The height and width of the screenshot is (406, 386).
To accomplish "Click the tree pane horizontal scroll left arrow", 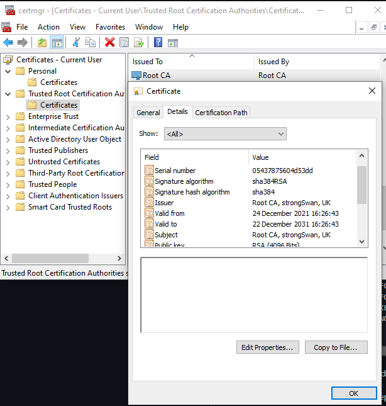I will coord(6,258).
